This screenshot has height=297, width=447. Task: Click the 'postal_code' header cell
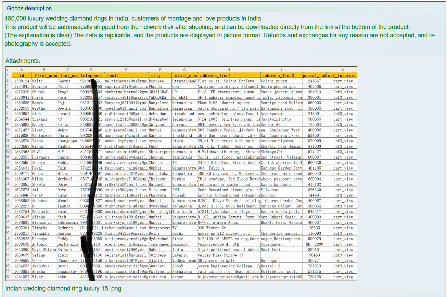coord(314,76)
